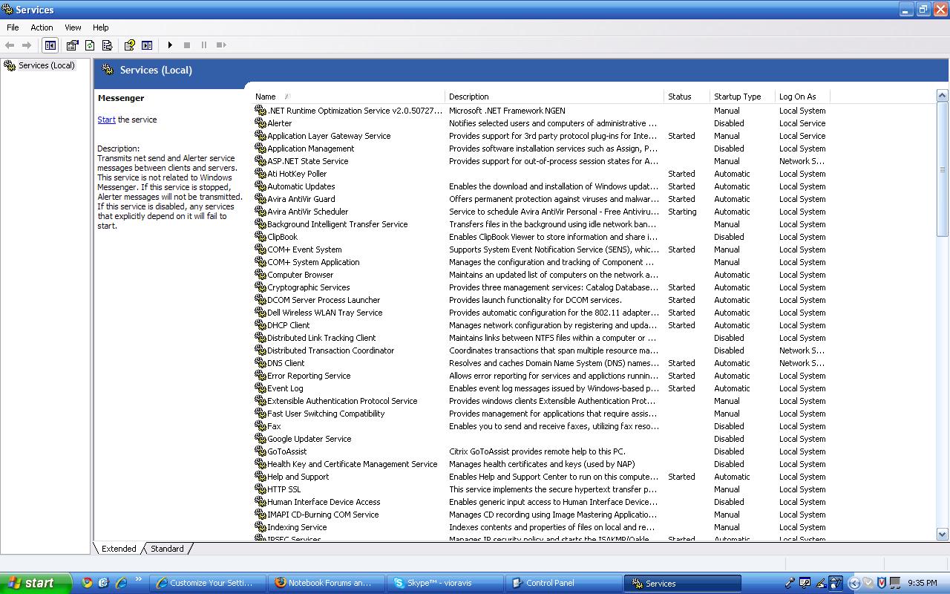
Task: Select the Avira AntiVir Guard service name
Action: coord(301,199)
